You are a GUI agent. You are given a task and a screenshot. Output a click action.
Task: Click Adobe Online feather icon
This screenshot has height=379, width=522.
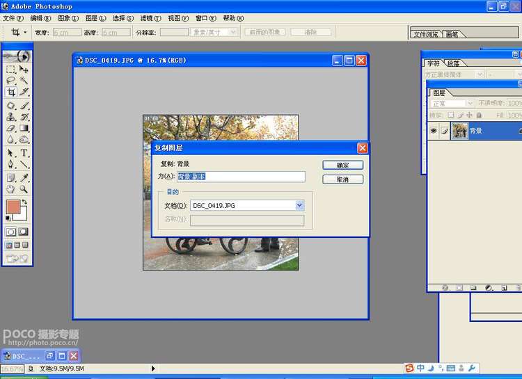pos(17,56)
